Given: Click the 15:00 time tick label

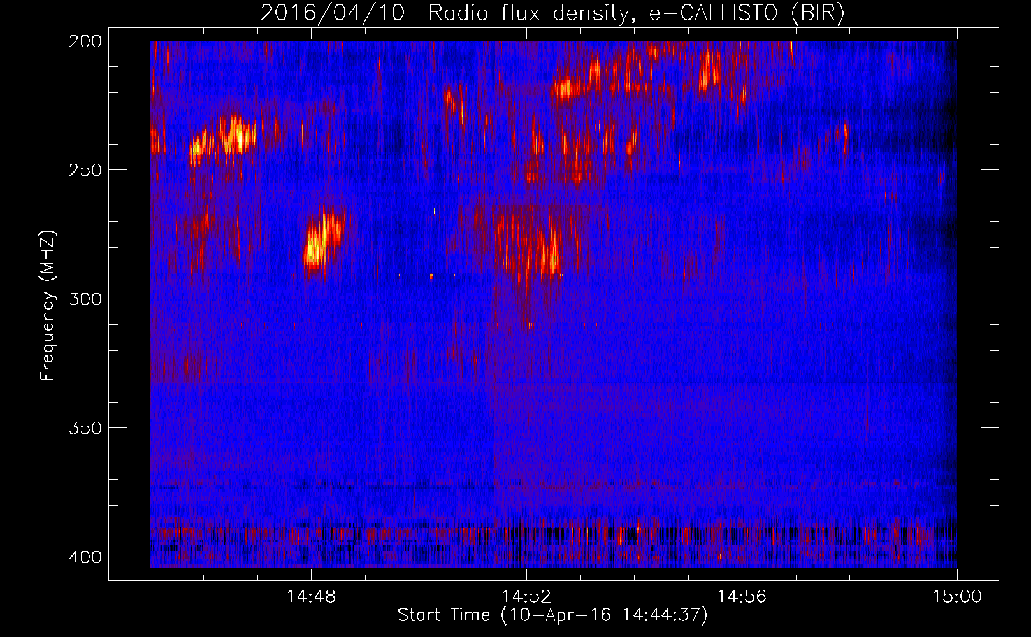Looking at the screenshot, I should point(957,597).
